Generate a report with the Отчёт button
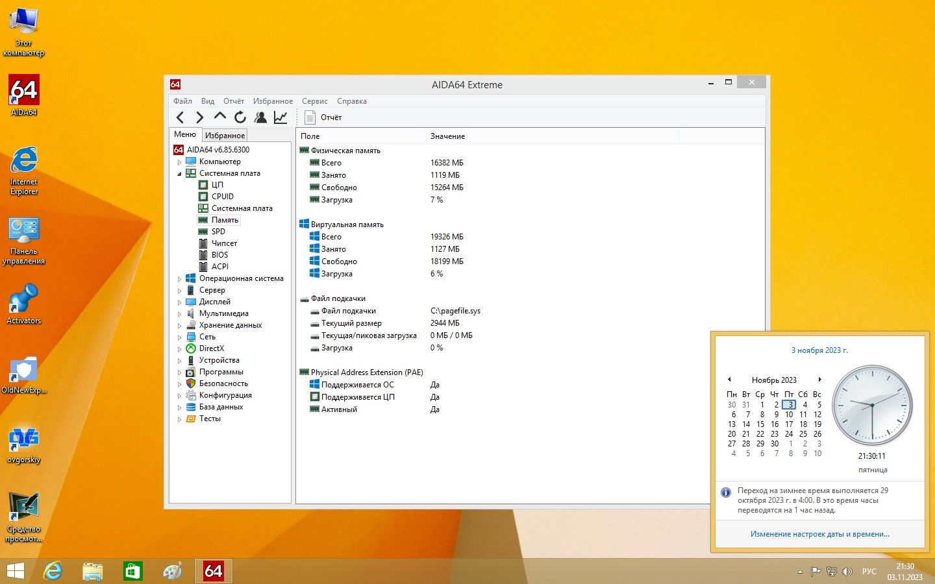This screenshot has width=935, height=584. (x=323, y=117)
